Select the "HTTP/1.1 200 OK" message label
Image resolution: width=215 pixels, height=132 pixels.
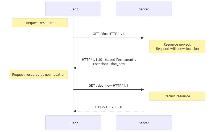(x=109, y=107)
